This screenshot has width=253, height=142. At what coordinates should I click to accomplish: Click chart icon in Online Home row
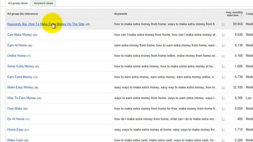pos(223,56)
